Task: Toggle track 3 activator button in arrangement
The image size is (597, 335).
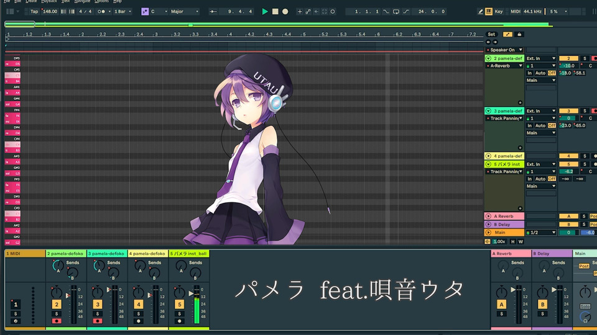Action: click(568, 111)
